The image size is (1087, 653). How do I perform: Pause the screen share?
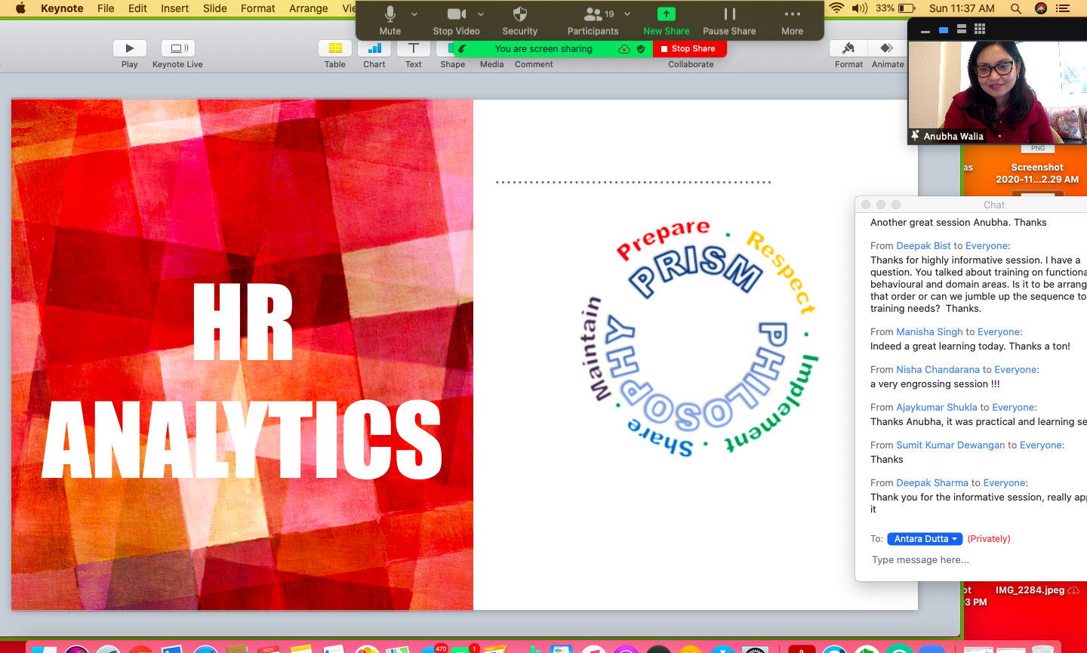(729, 15)
